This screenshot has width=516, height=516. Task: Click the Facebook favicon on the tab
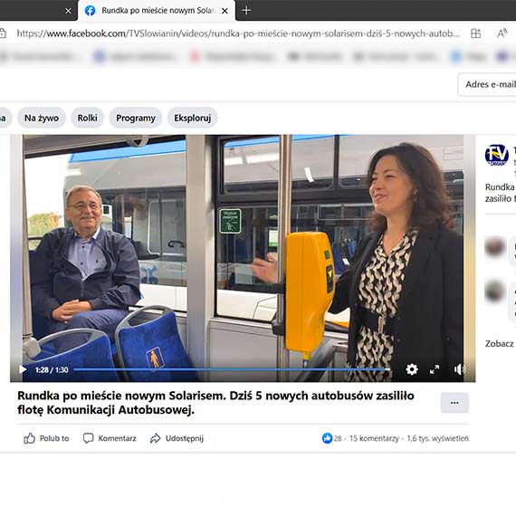90,11
